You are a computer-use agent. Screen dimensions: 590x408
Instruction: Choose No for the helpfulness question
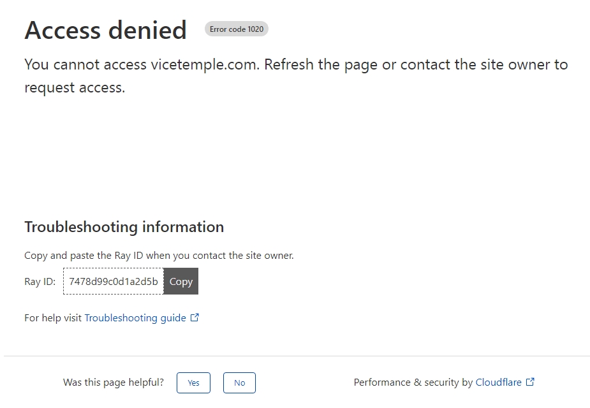click(239, 382)
